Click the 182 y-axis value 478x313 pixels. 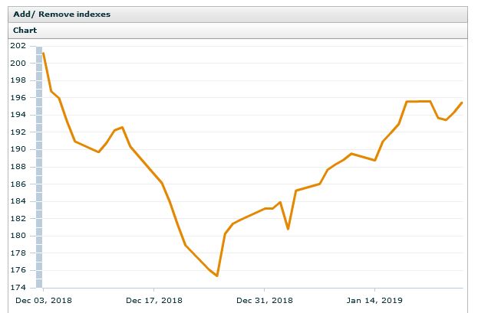tap(18, 218)
